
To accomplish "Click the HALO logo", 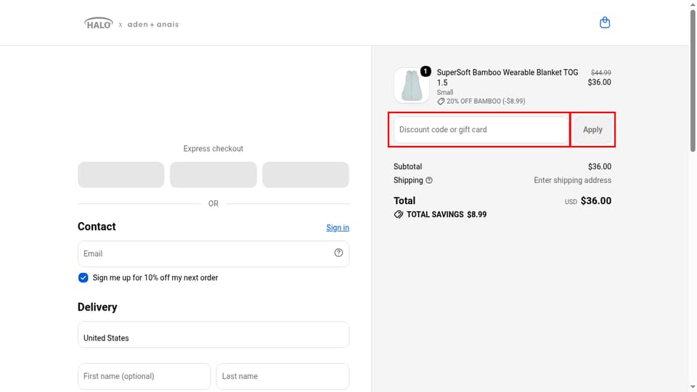I will tap(99, 23).
